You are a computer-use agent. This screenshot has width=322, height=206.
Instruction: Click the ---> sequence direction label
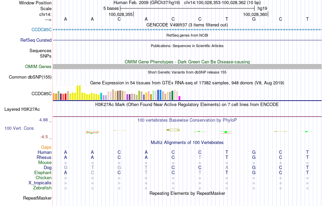pos(48,20)
